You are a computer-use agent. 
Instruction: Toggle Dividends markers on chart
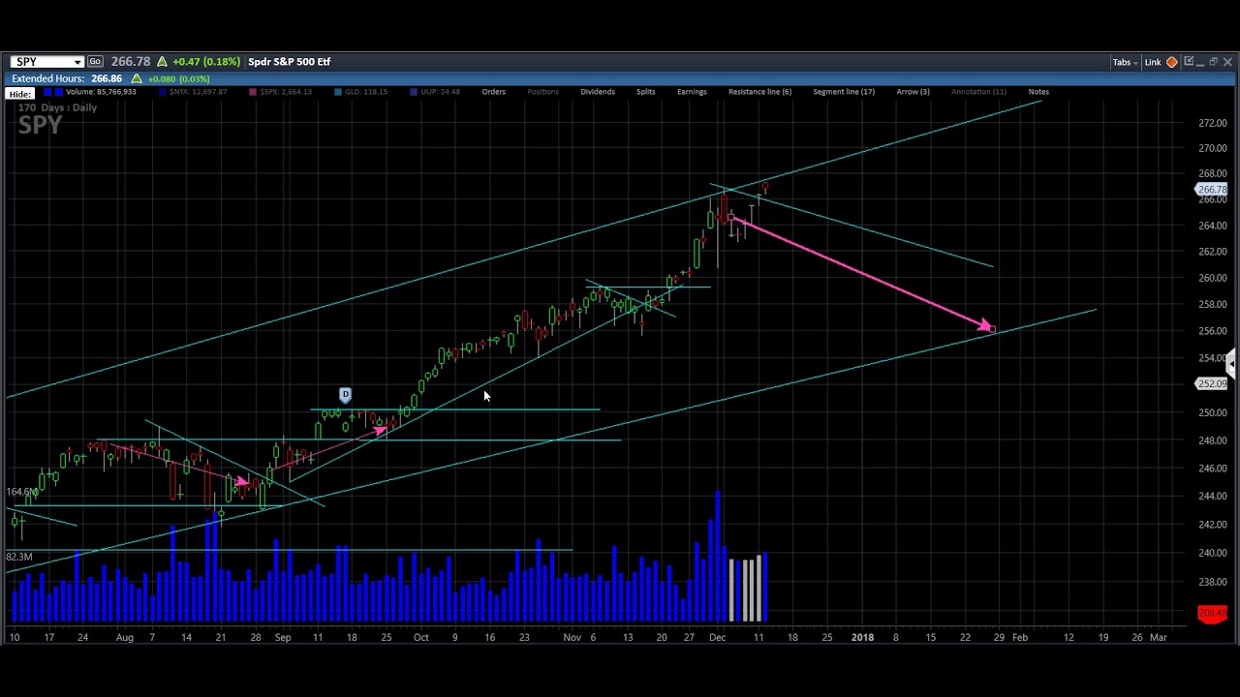click(598, 92)
